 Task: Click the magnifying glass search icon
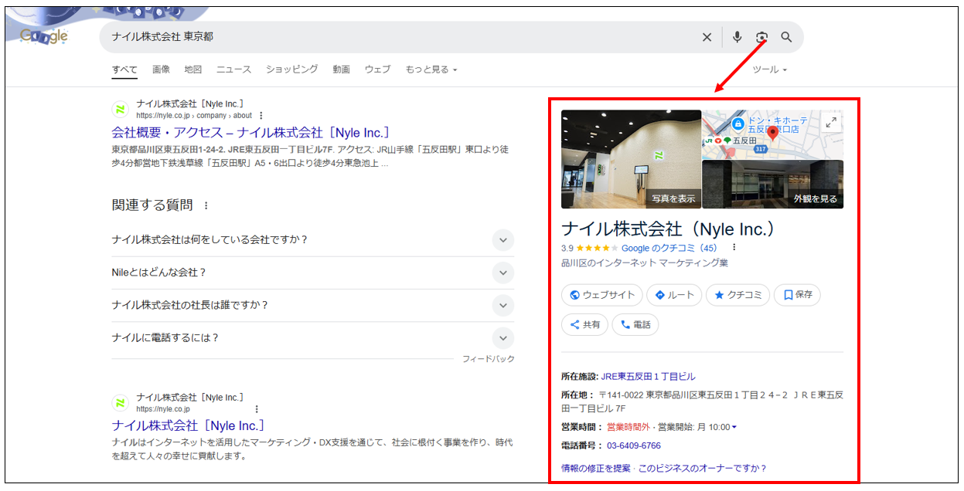(786, 37)
